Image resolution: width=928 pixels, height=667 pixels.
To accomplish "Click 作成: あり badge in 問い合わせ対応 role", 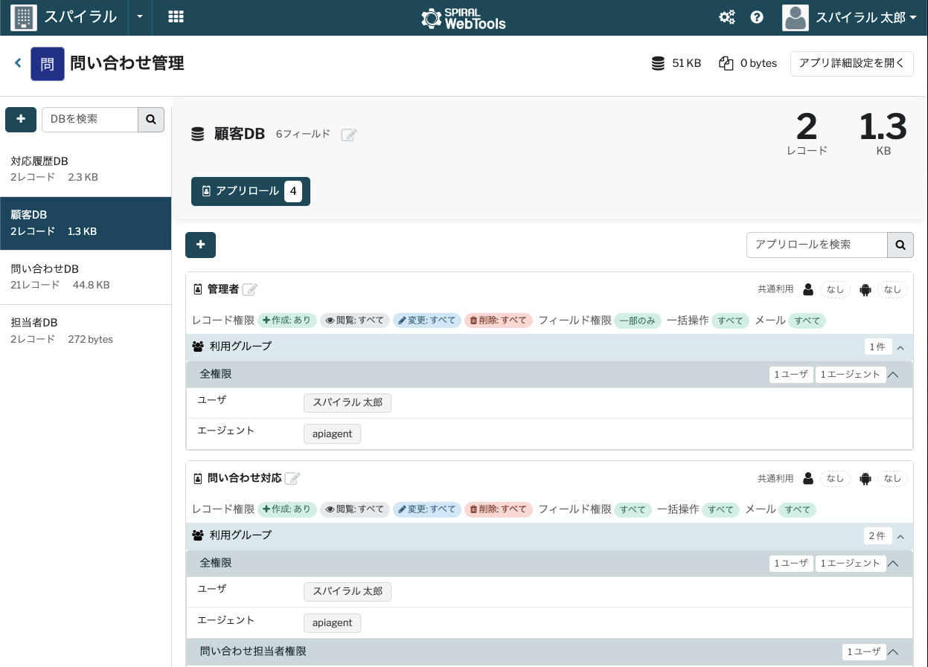I will tap(287, 509).
